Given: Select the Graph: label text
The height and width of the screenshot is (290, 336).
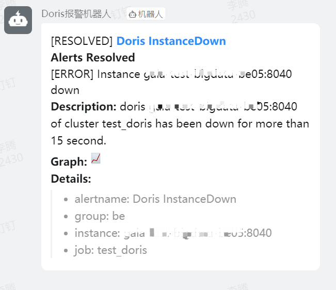Looking at the screenshot, I should 69,162.
